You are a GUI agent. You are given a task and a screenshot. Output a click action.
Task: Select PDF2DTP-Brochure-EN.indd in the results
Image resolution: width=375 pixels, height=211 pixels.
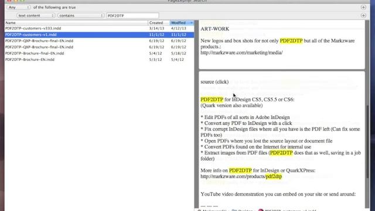tap(30, 60)
